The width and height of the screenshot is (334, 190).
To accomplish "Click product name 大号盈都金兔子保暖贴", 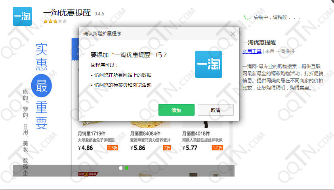I will pos(96,140).
